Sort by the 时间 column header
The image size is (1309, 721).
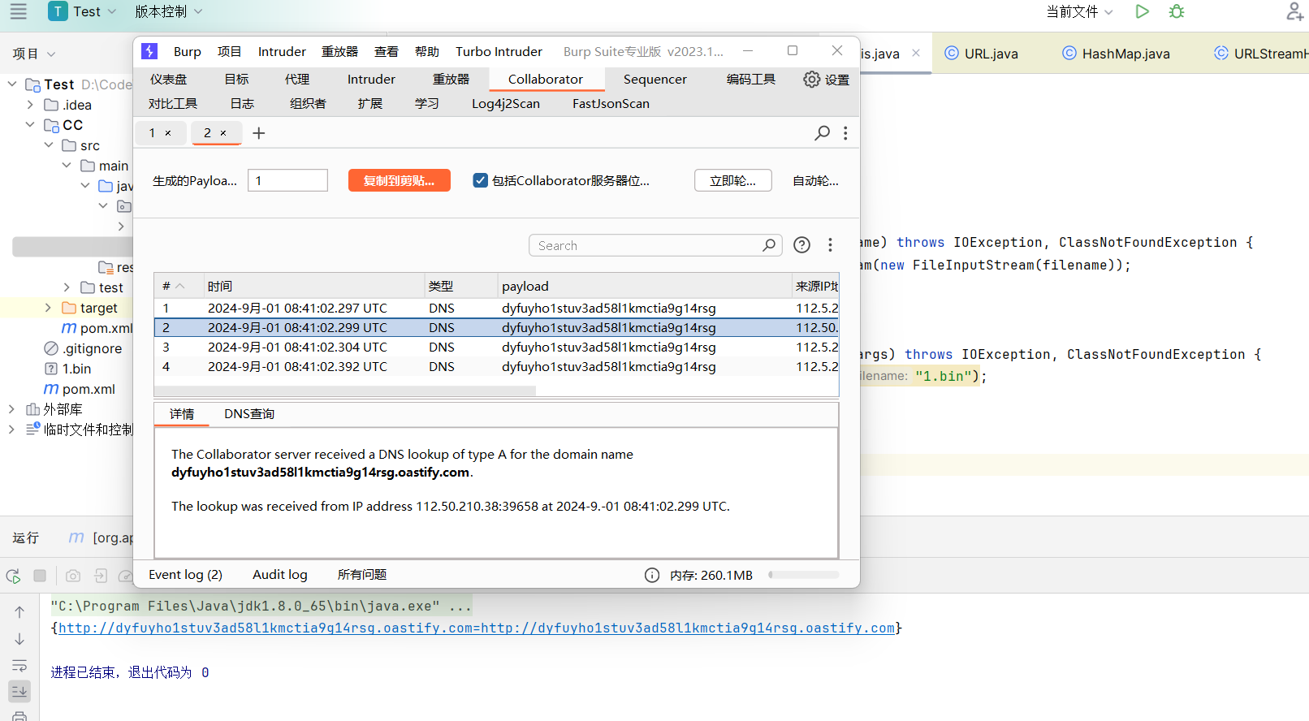pos(313,286)
